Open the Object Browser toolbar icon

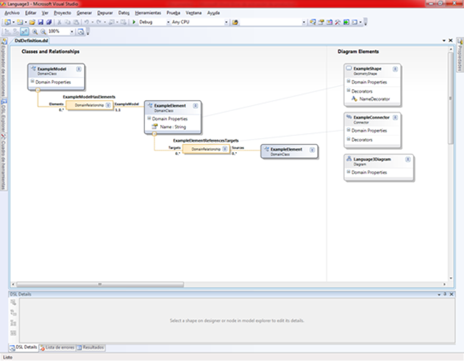(x=329, y=22)
